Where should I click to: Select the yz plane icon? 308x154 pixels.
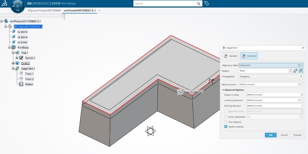point(14,37)
